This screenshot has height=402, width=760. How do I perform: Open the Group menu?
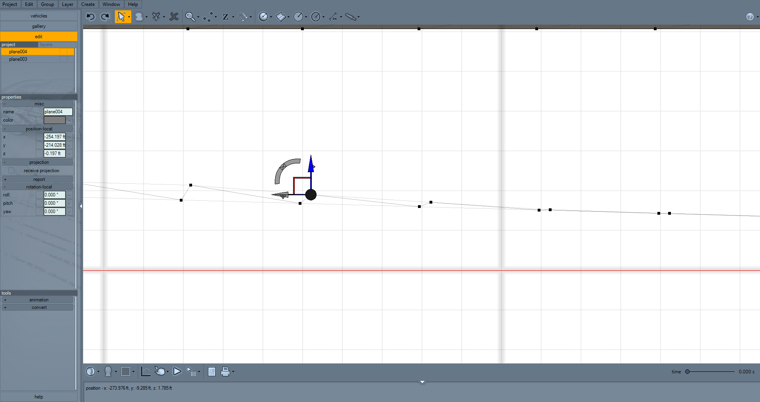tap(47, 4)
